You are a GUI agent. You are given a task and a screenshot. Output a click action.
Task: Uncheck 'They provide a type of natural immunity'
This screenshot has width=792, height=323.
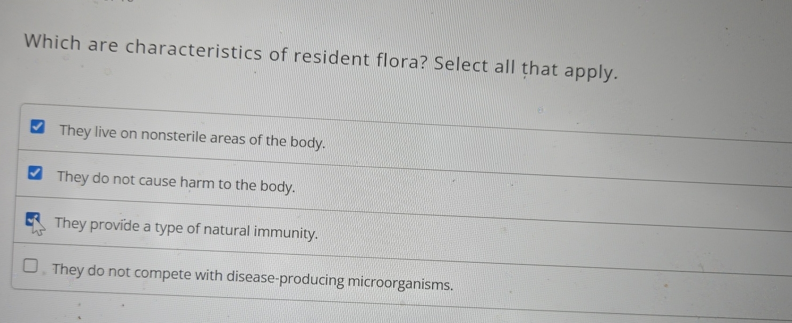coord(32,219)
